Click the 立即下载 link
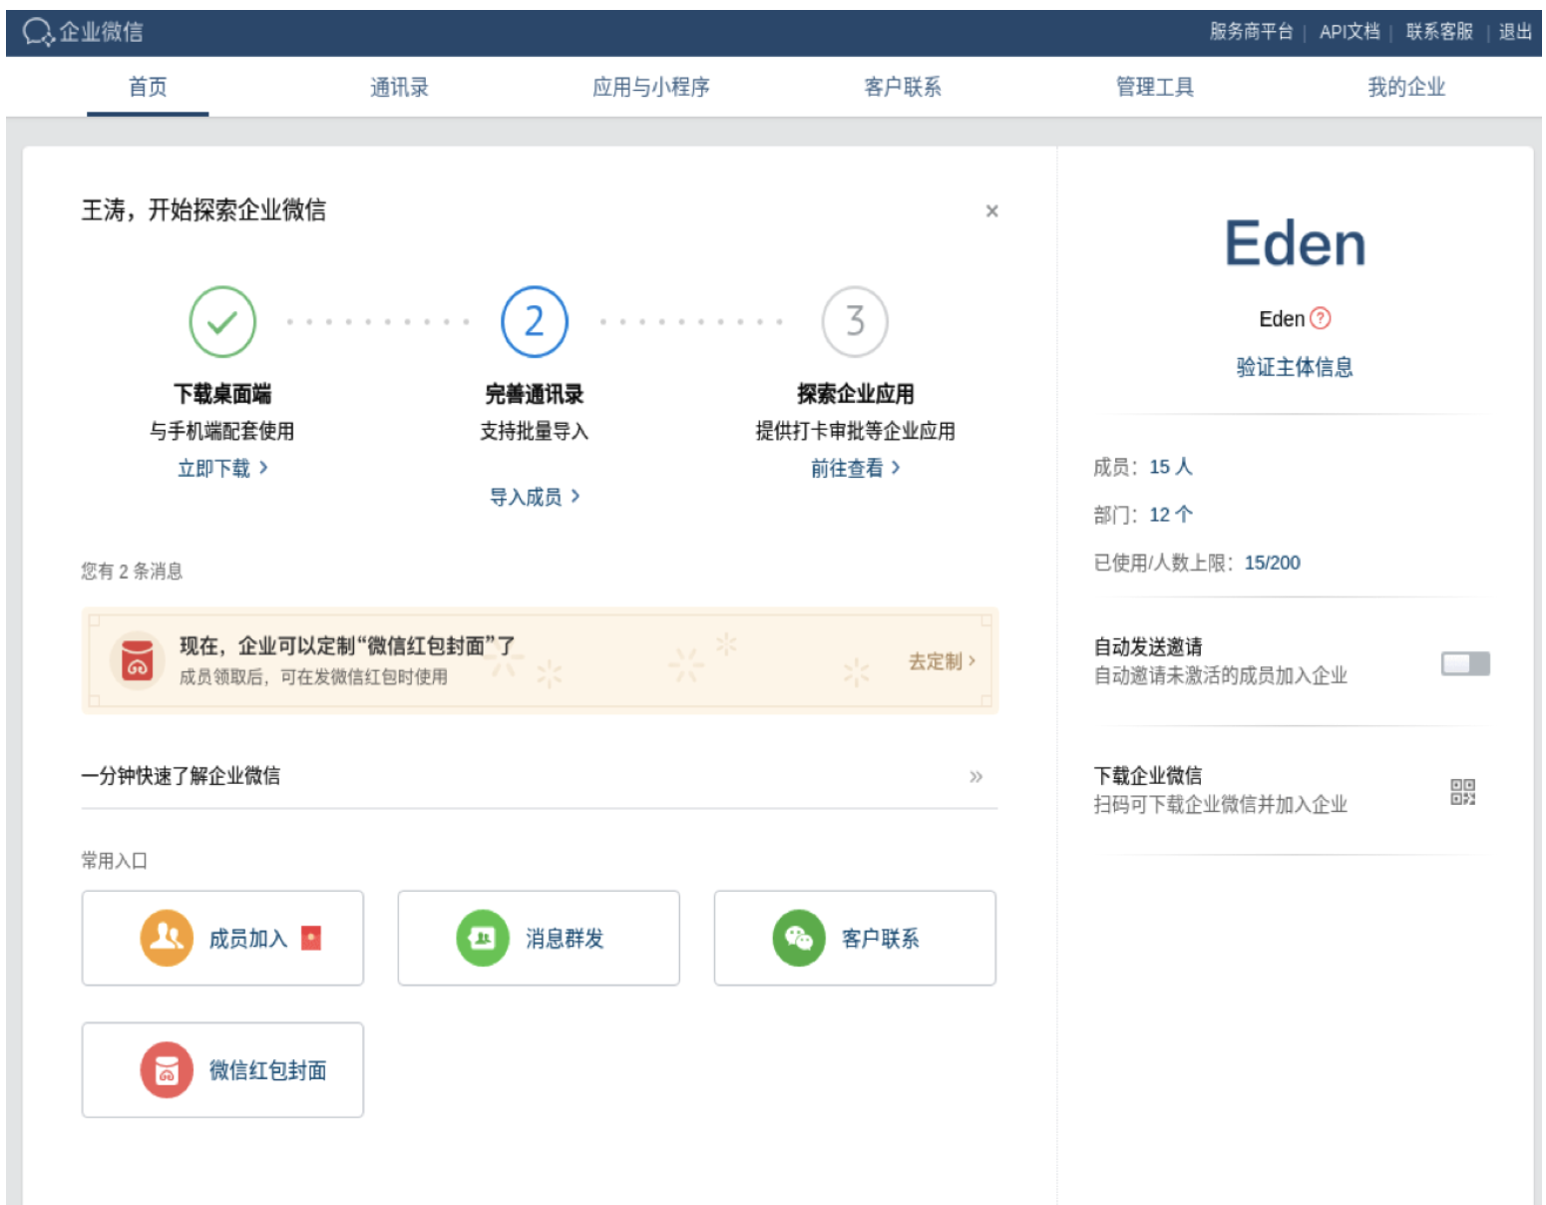Image resolution: width=1546 pixels, height=1205 pixels. [222, 468]
